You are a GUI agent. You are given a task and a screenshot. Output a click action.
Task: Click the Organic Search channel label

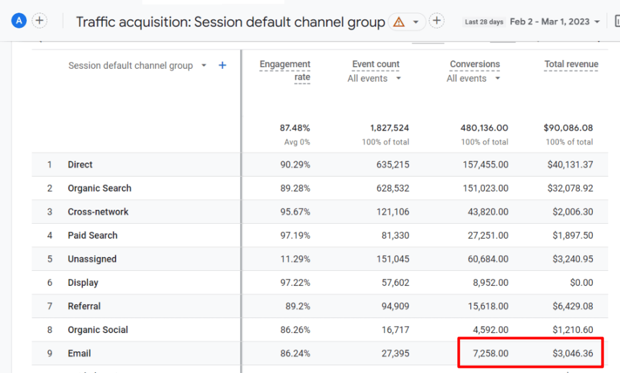point(99,188)
